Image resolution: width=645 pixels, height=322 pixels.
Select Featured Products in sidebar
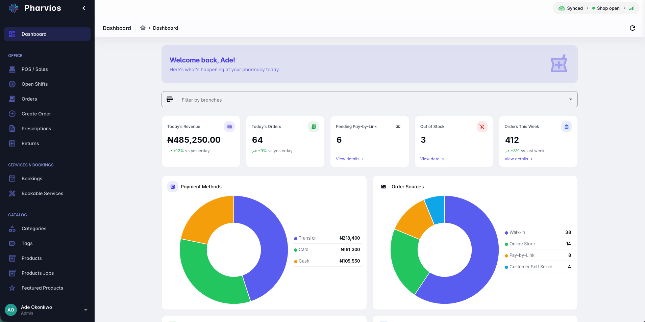[47, 288]
